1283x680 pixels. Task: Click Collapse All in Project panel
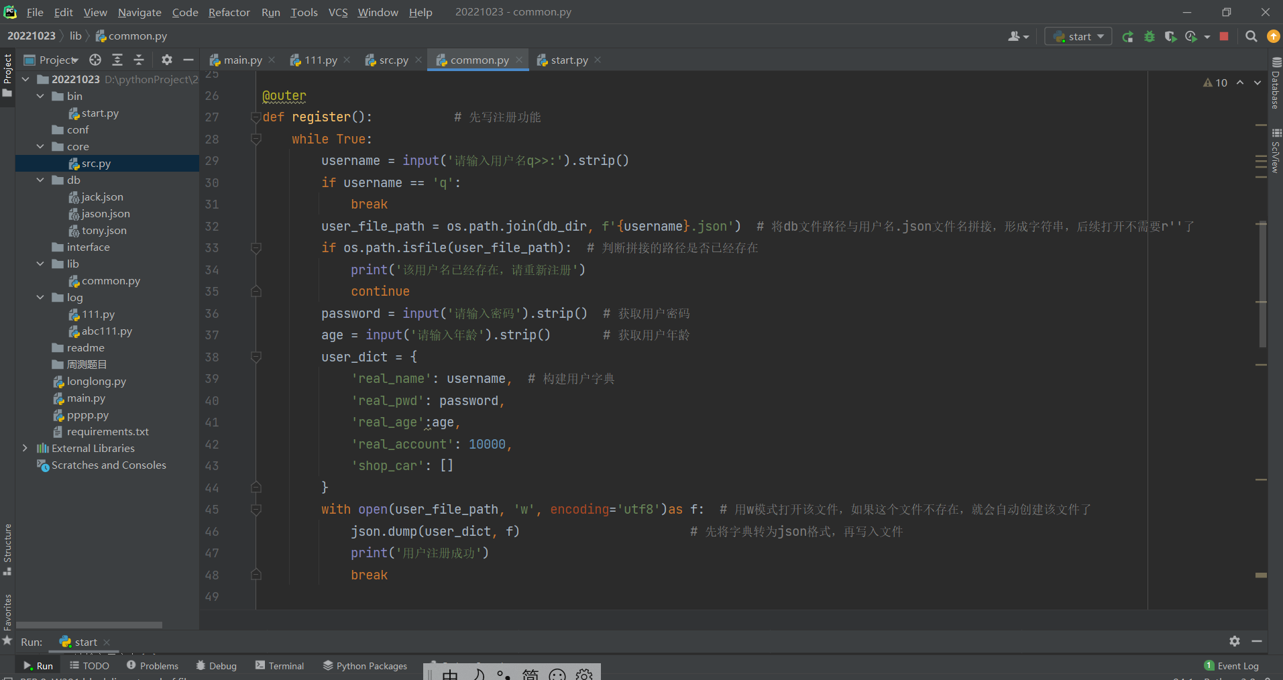(139, 60)
